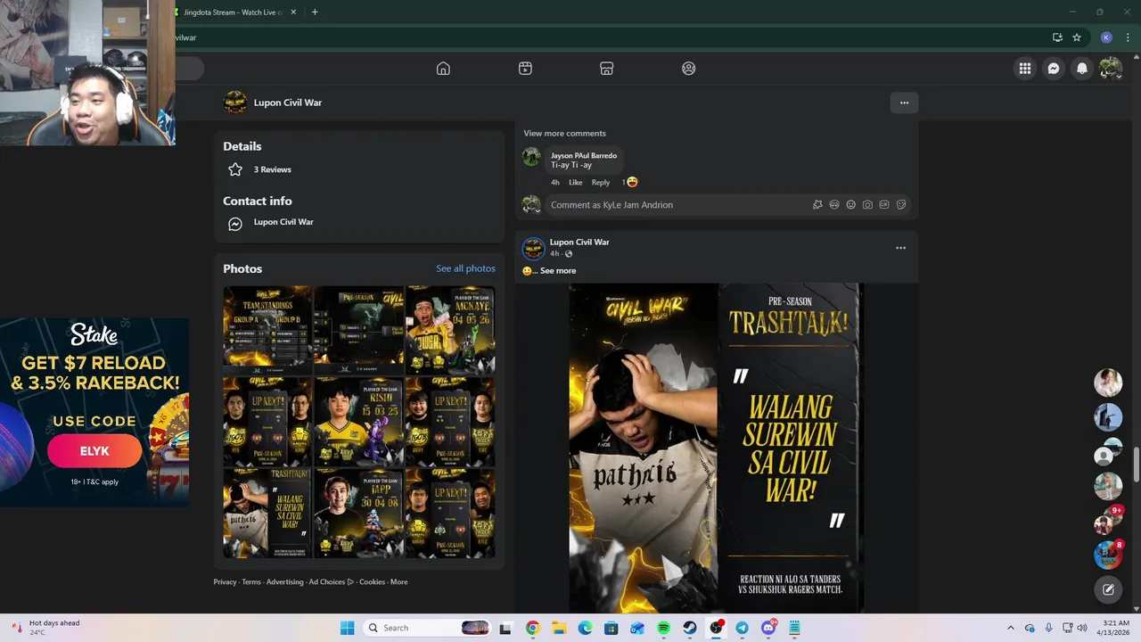
Task: Open the sticker picker in comment box
Action: (x=901, y=205)
